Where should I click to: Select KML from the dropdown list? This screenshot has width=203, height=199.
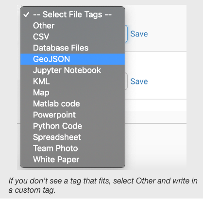point(72,82)
